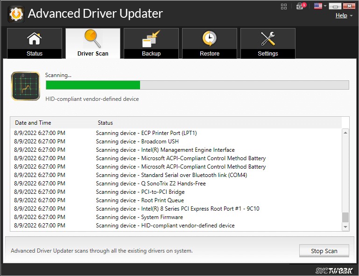The height and width of the screenshot is (276, 359).
Task: Select Standard Serial over Bluetooth link (COM4) row
Action: click(x=176, y=175)
